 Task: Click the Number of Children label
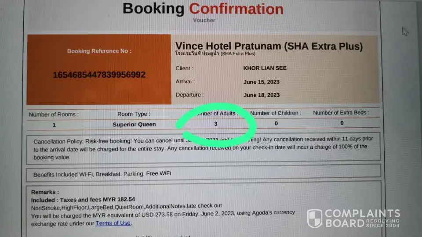276,113
